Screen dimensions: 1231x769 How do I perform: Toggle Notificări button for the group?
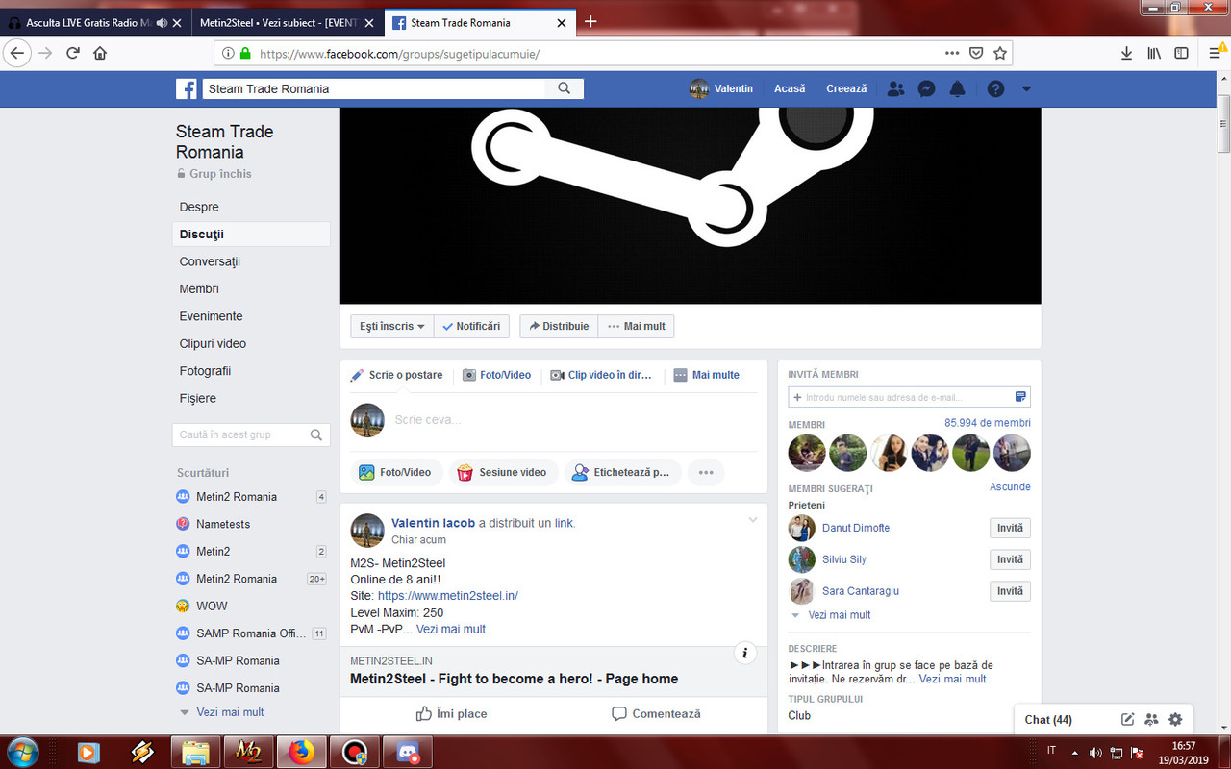471,326
